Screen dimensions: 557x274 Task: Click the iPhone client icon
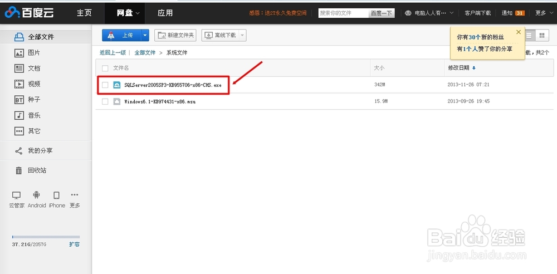[56, 195]
